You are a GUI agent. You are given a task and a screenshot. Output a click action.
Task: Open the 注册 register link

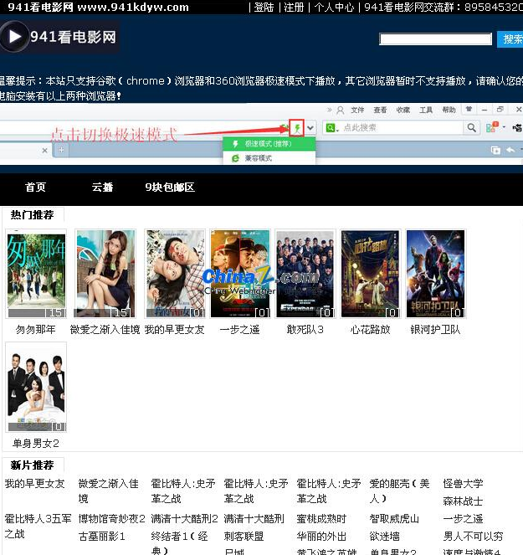[294, 7]
